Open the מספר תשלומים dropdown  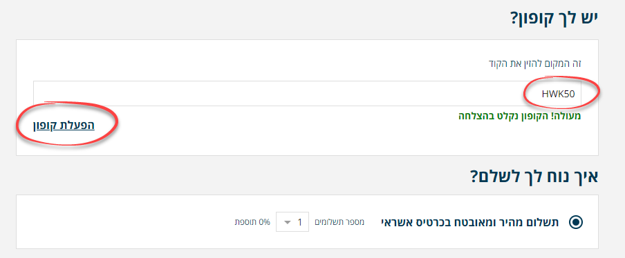pos(292,222)
